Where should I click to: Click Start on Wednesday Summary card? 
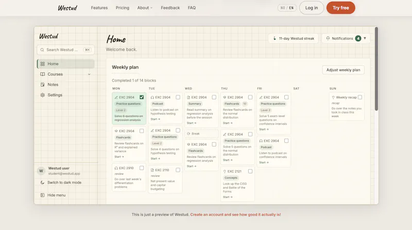191,123
